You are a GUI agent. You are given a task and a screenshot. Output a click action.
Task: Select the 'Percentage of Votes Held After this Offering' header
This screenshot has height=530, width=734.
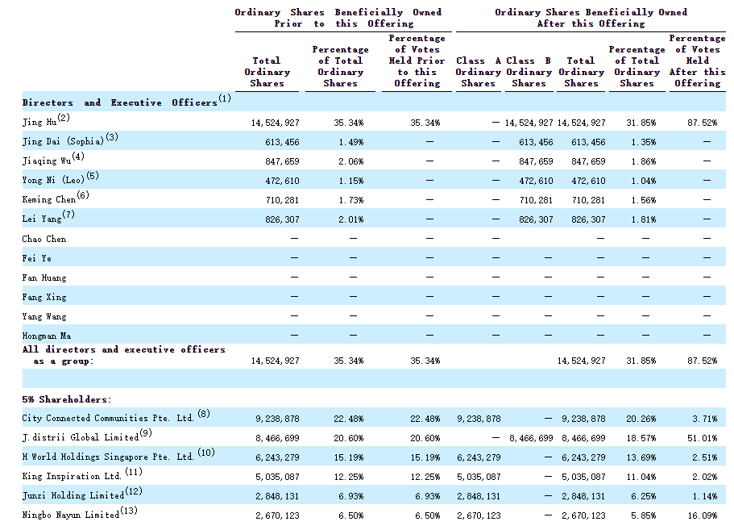coord(698,61)
